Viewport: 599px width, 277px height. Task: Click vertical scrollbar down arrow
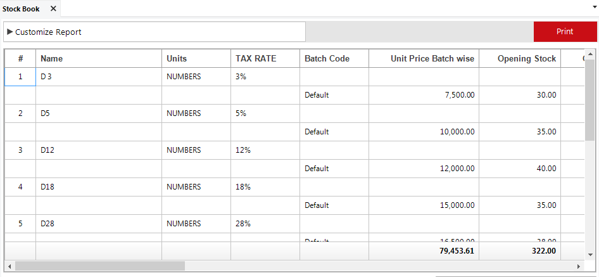tap(590, 254)
